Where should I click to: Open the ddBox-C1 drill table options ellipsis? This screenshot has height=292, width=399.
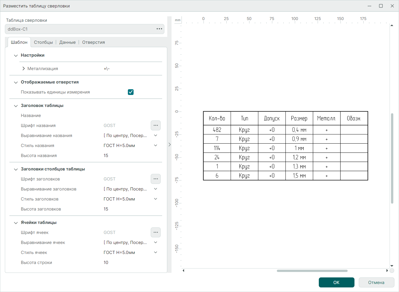pos(159,29)
